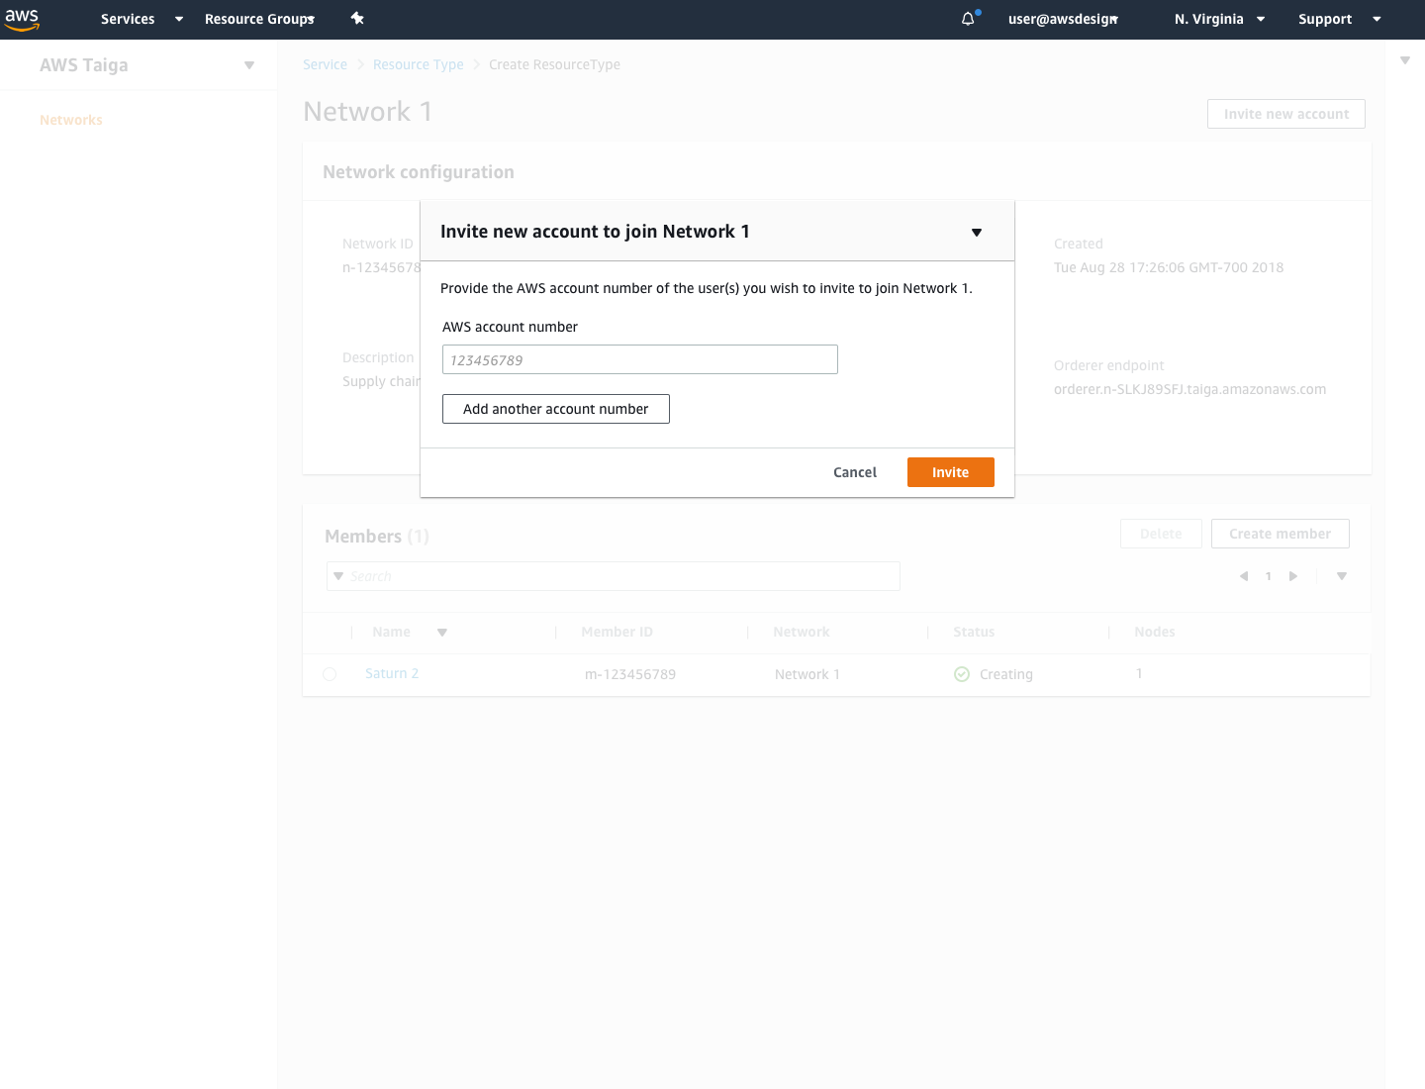The width and height of the screenshot is (1425, 1089).
Task: Click the Network configuration heading
Action: pos(419,172)
